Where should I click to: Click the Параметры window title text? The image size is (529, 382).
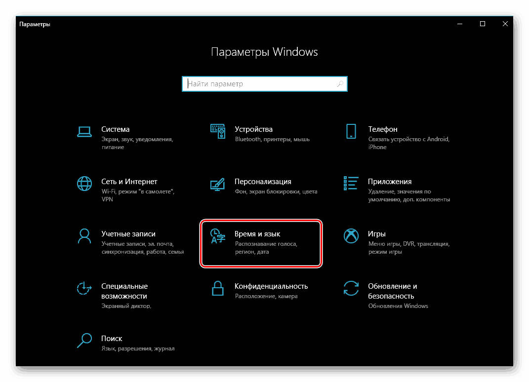[35, 24]
